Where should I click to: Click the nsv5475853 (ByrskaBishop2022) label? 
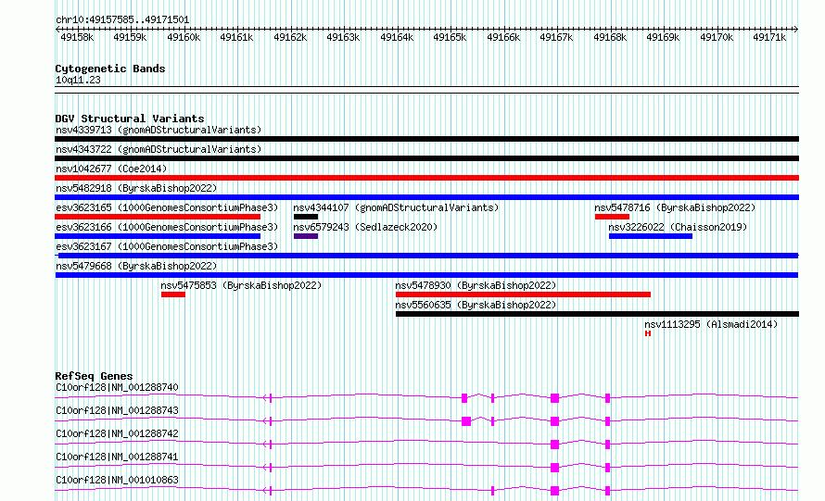click(241, 285)
